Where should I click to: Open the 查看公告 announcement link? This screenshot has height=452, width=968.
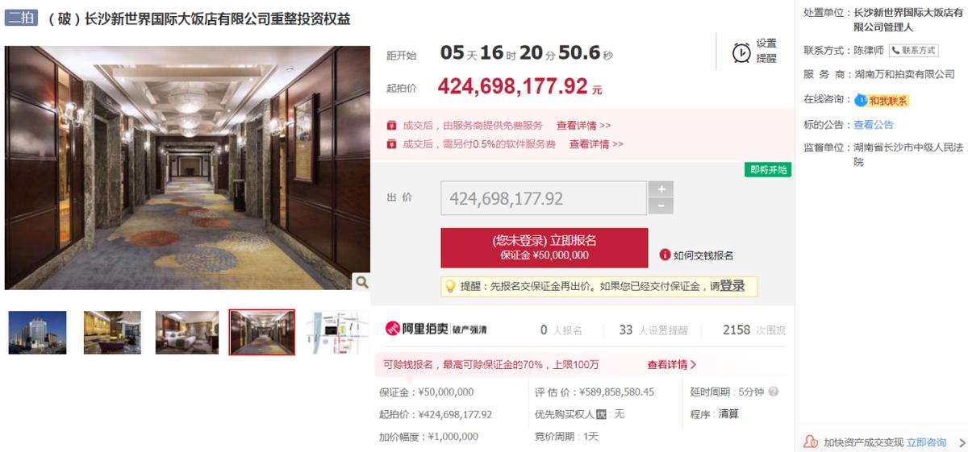874,125
